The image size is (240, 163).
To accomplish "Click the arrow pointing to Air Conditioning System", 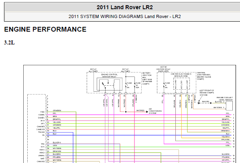I will [x=147, y=112].
